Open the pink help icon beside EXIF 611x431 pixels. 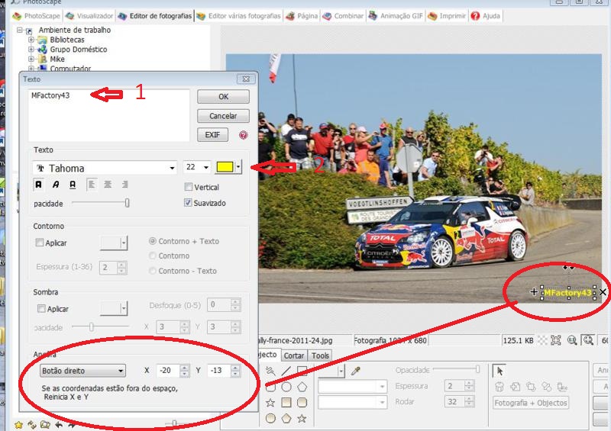tap(243, 135)
